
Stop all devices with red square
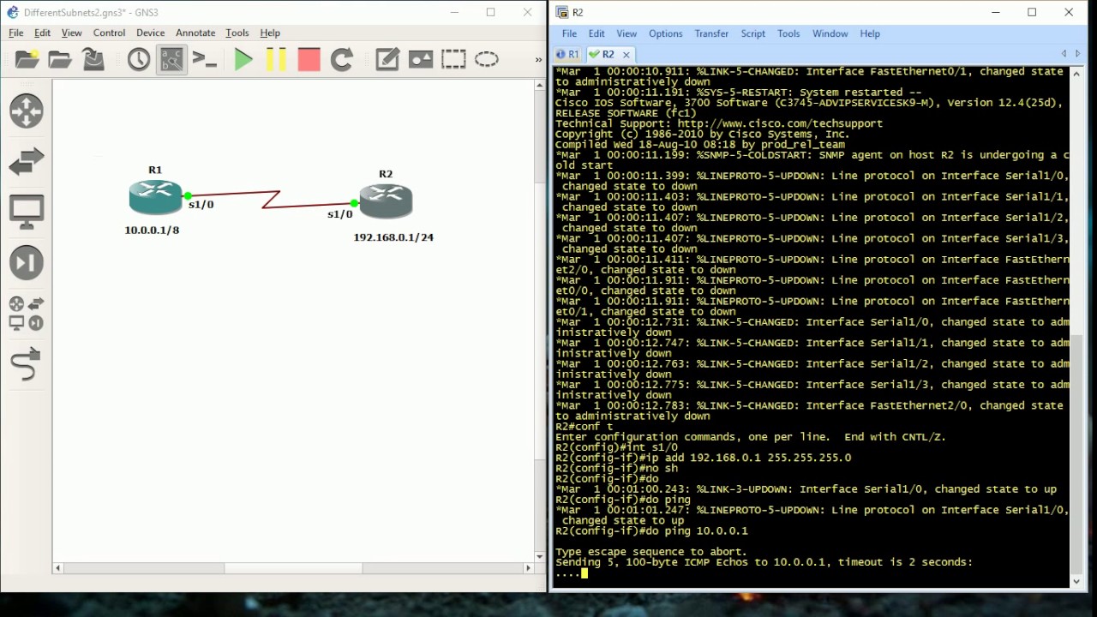(x=309, y=59)
